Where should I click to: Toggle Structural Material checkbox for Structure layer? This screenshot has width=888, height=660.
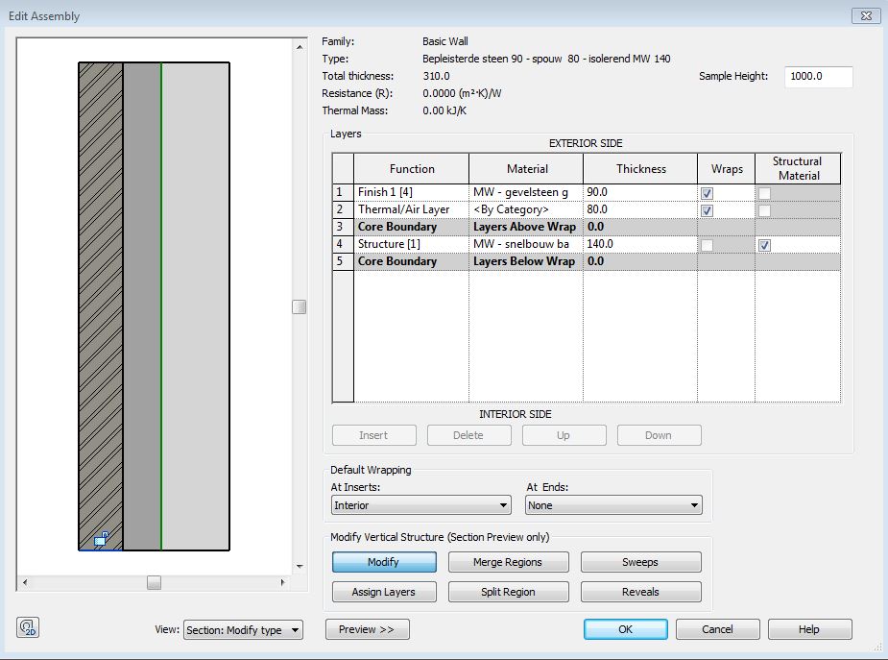click(764, 245)
